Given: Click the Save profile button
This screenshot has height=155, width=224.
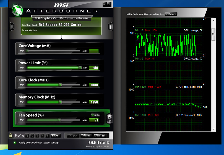Looking at the screenshot, I should (x=56, y=135).
